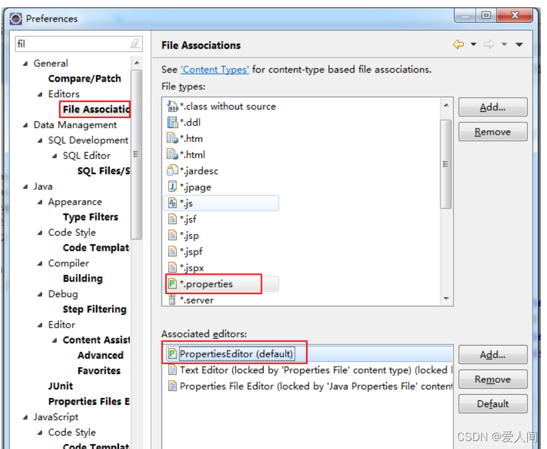Click the Text Editor entry icon
The height and width of the screenshot is (449, 547).
point(172,370)
